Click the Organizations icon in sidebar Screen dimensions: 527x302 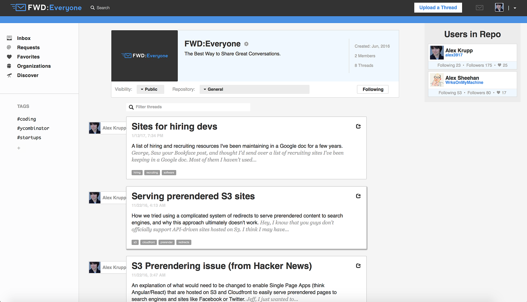(9, 66)
